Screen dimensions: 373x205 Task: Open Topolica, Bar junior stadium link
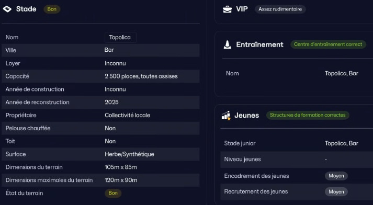[342, 143]
